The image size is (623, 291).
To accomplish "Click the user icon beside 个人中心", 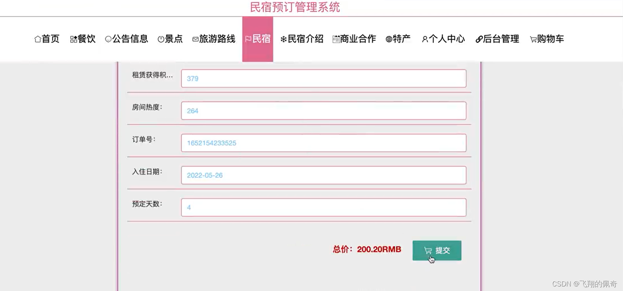I will [x=425, y=39].
